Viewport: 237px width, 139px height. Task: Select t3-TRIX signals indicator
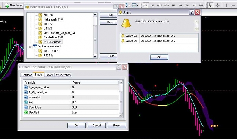[x=52, y=42]
